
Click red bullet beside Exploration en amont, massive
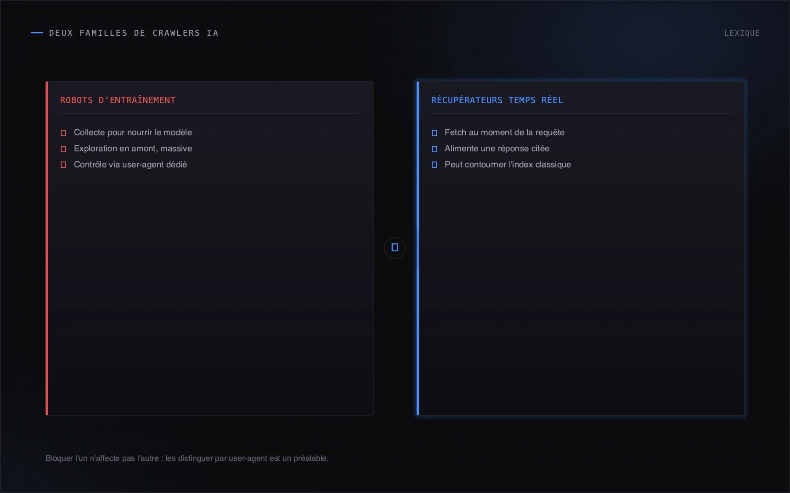pyautogui.click(x=63, y=149)
